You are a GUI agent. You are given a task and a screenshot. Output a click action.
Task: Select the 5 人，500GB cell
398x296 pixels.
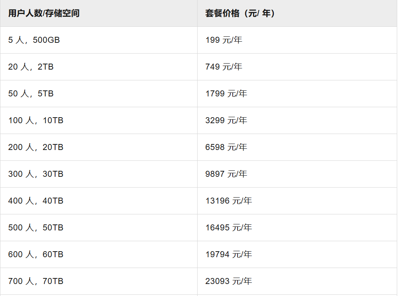34,40
